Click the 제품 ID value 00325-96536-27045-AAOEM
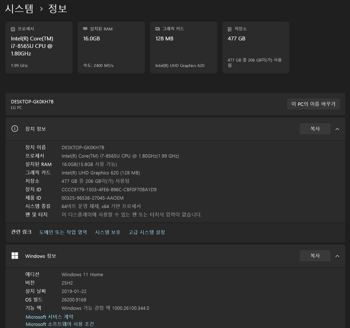Viewport: 350px width, 328px height. (92, 198)
